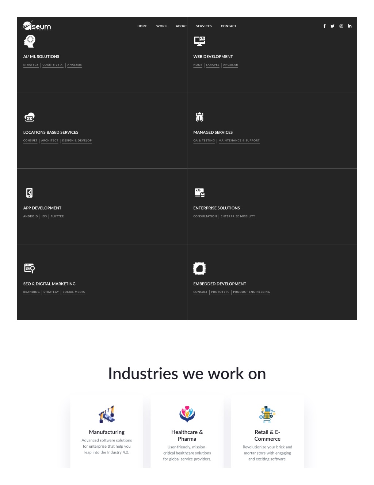
Task: Open the Contact menu item
Action: 229,26
